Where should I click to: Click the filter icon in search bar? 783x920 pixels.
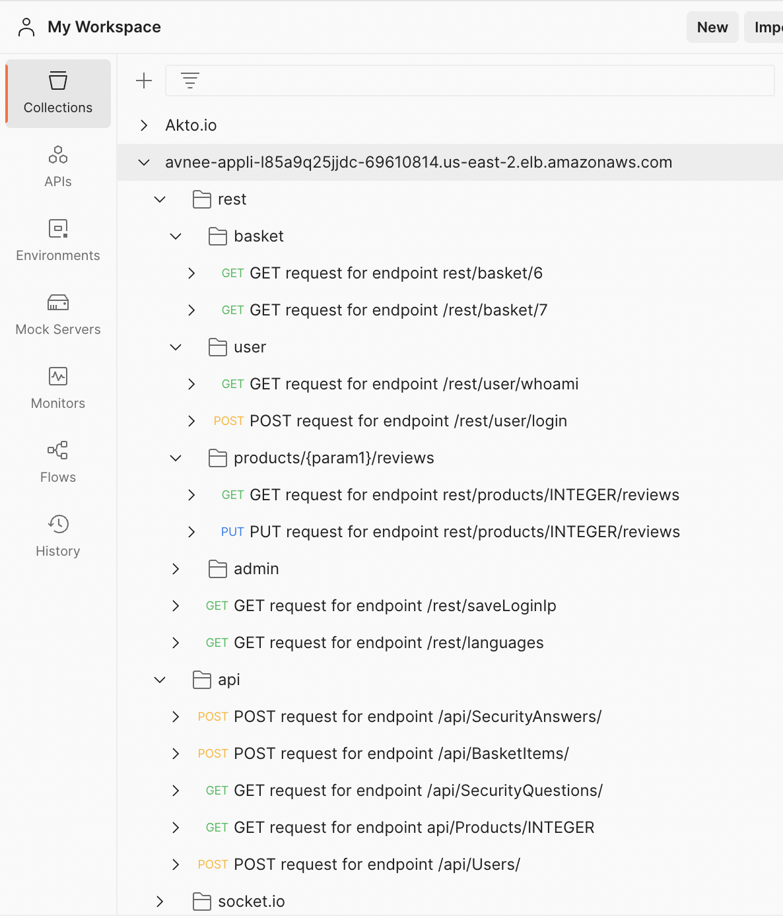click(x=190, y=81)
